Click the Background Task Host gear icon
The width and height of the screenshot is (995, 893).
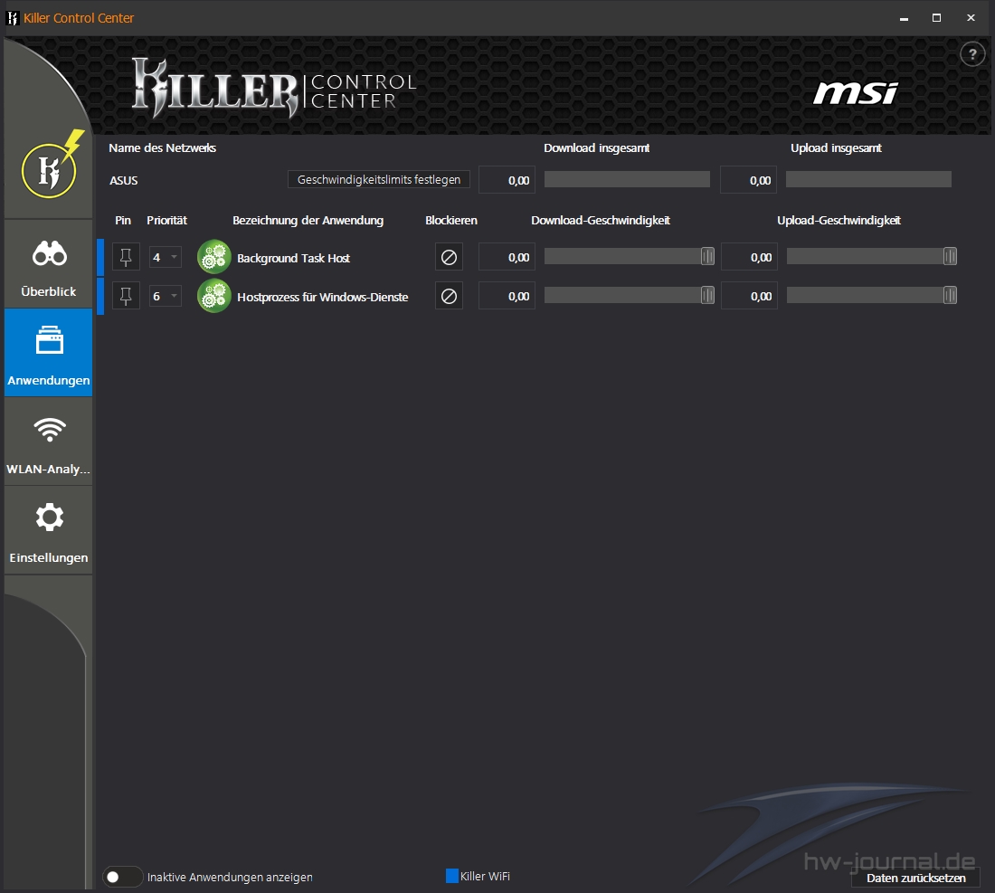click(x=213, y=257)
